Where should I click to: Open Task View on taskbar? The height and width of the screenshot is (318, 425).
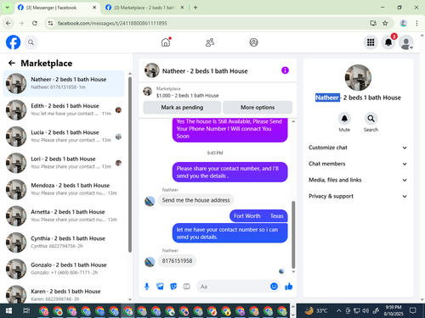[x=26, y=311]
